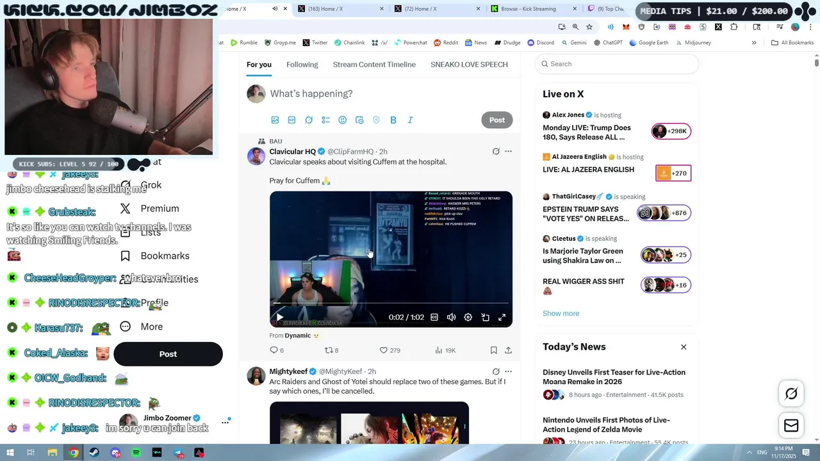Share the Clavicular HQ post
820x461 pixels.
tap(508, 350)
